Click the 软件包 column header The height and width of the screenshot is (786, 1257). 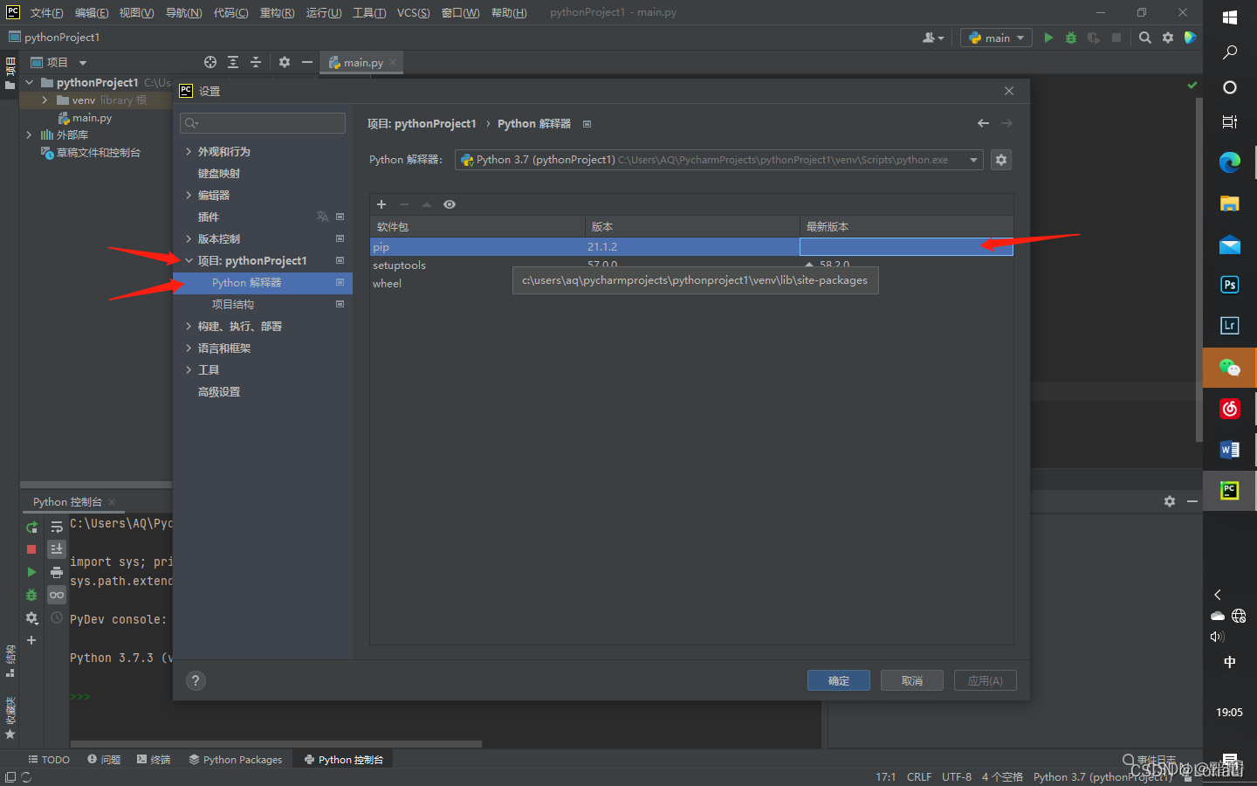coord(477,226)
